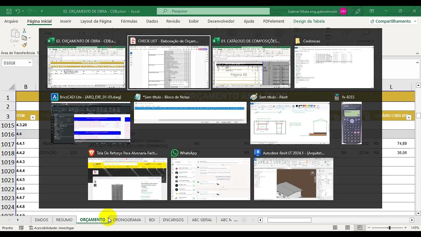Adjust the zoom slider handle
The width and height of the screenshot is (421, 237).
pyautogui.click(x=389, y=228)
